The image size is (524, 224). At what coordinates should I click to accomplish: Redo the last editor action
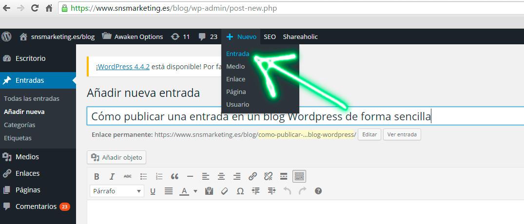[302, 191]
